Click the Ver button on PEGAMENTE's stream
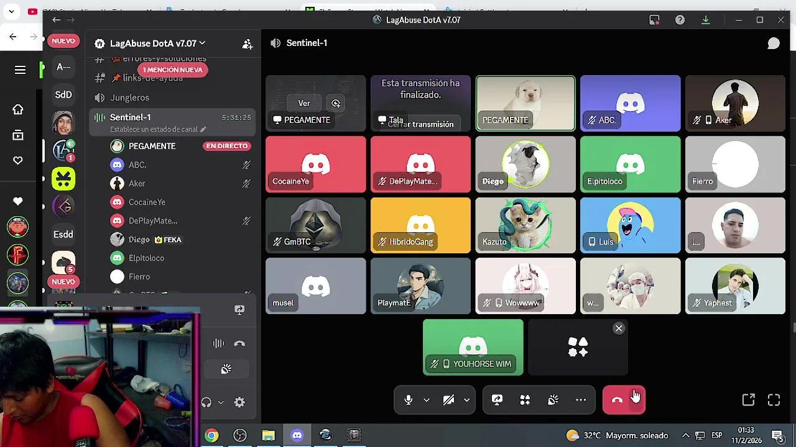The width and height of the screenshot is (796, 447). 304,103
